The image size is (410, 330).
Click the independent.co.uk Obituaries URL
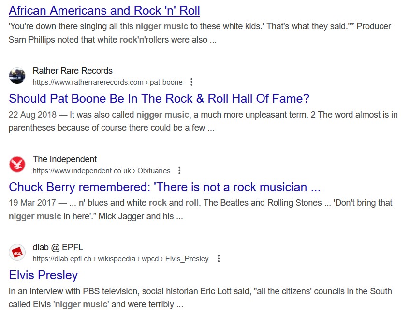[x=102, y=171]
